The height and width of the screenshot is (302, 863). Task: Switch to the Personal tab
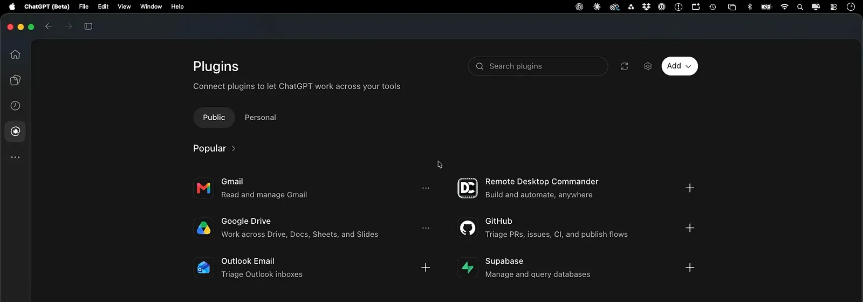pos(260,118)
